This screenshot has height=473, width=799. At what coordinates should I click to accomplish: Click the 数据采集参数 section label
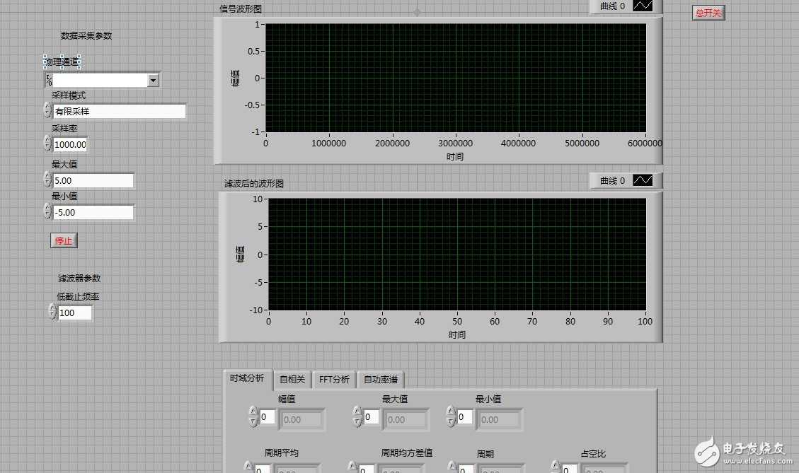86,35
